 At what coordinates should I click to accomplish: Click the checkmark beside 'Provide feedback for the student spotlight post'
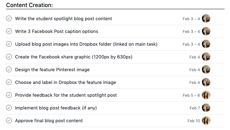coord(9,95)
